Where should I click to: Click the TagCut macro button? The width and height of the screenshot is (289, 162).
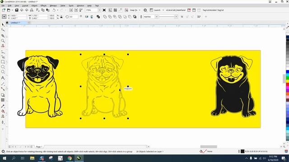pyautogui.click(x=213, y=10)
